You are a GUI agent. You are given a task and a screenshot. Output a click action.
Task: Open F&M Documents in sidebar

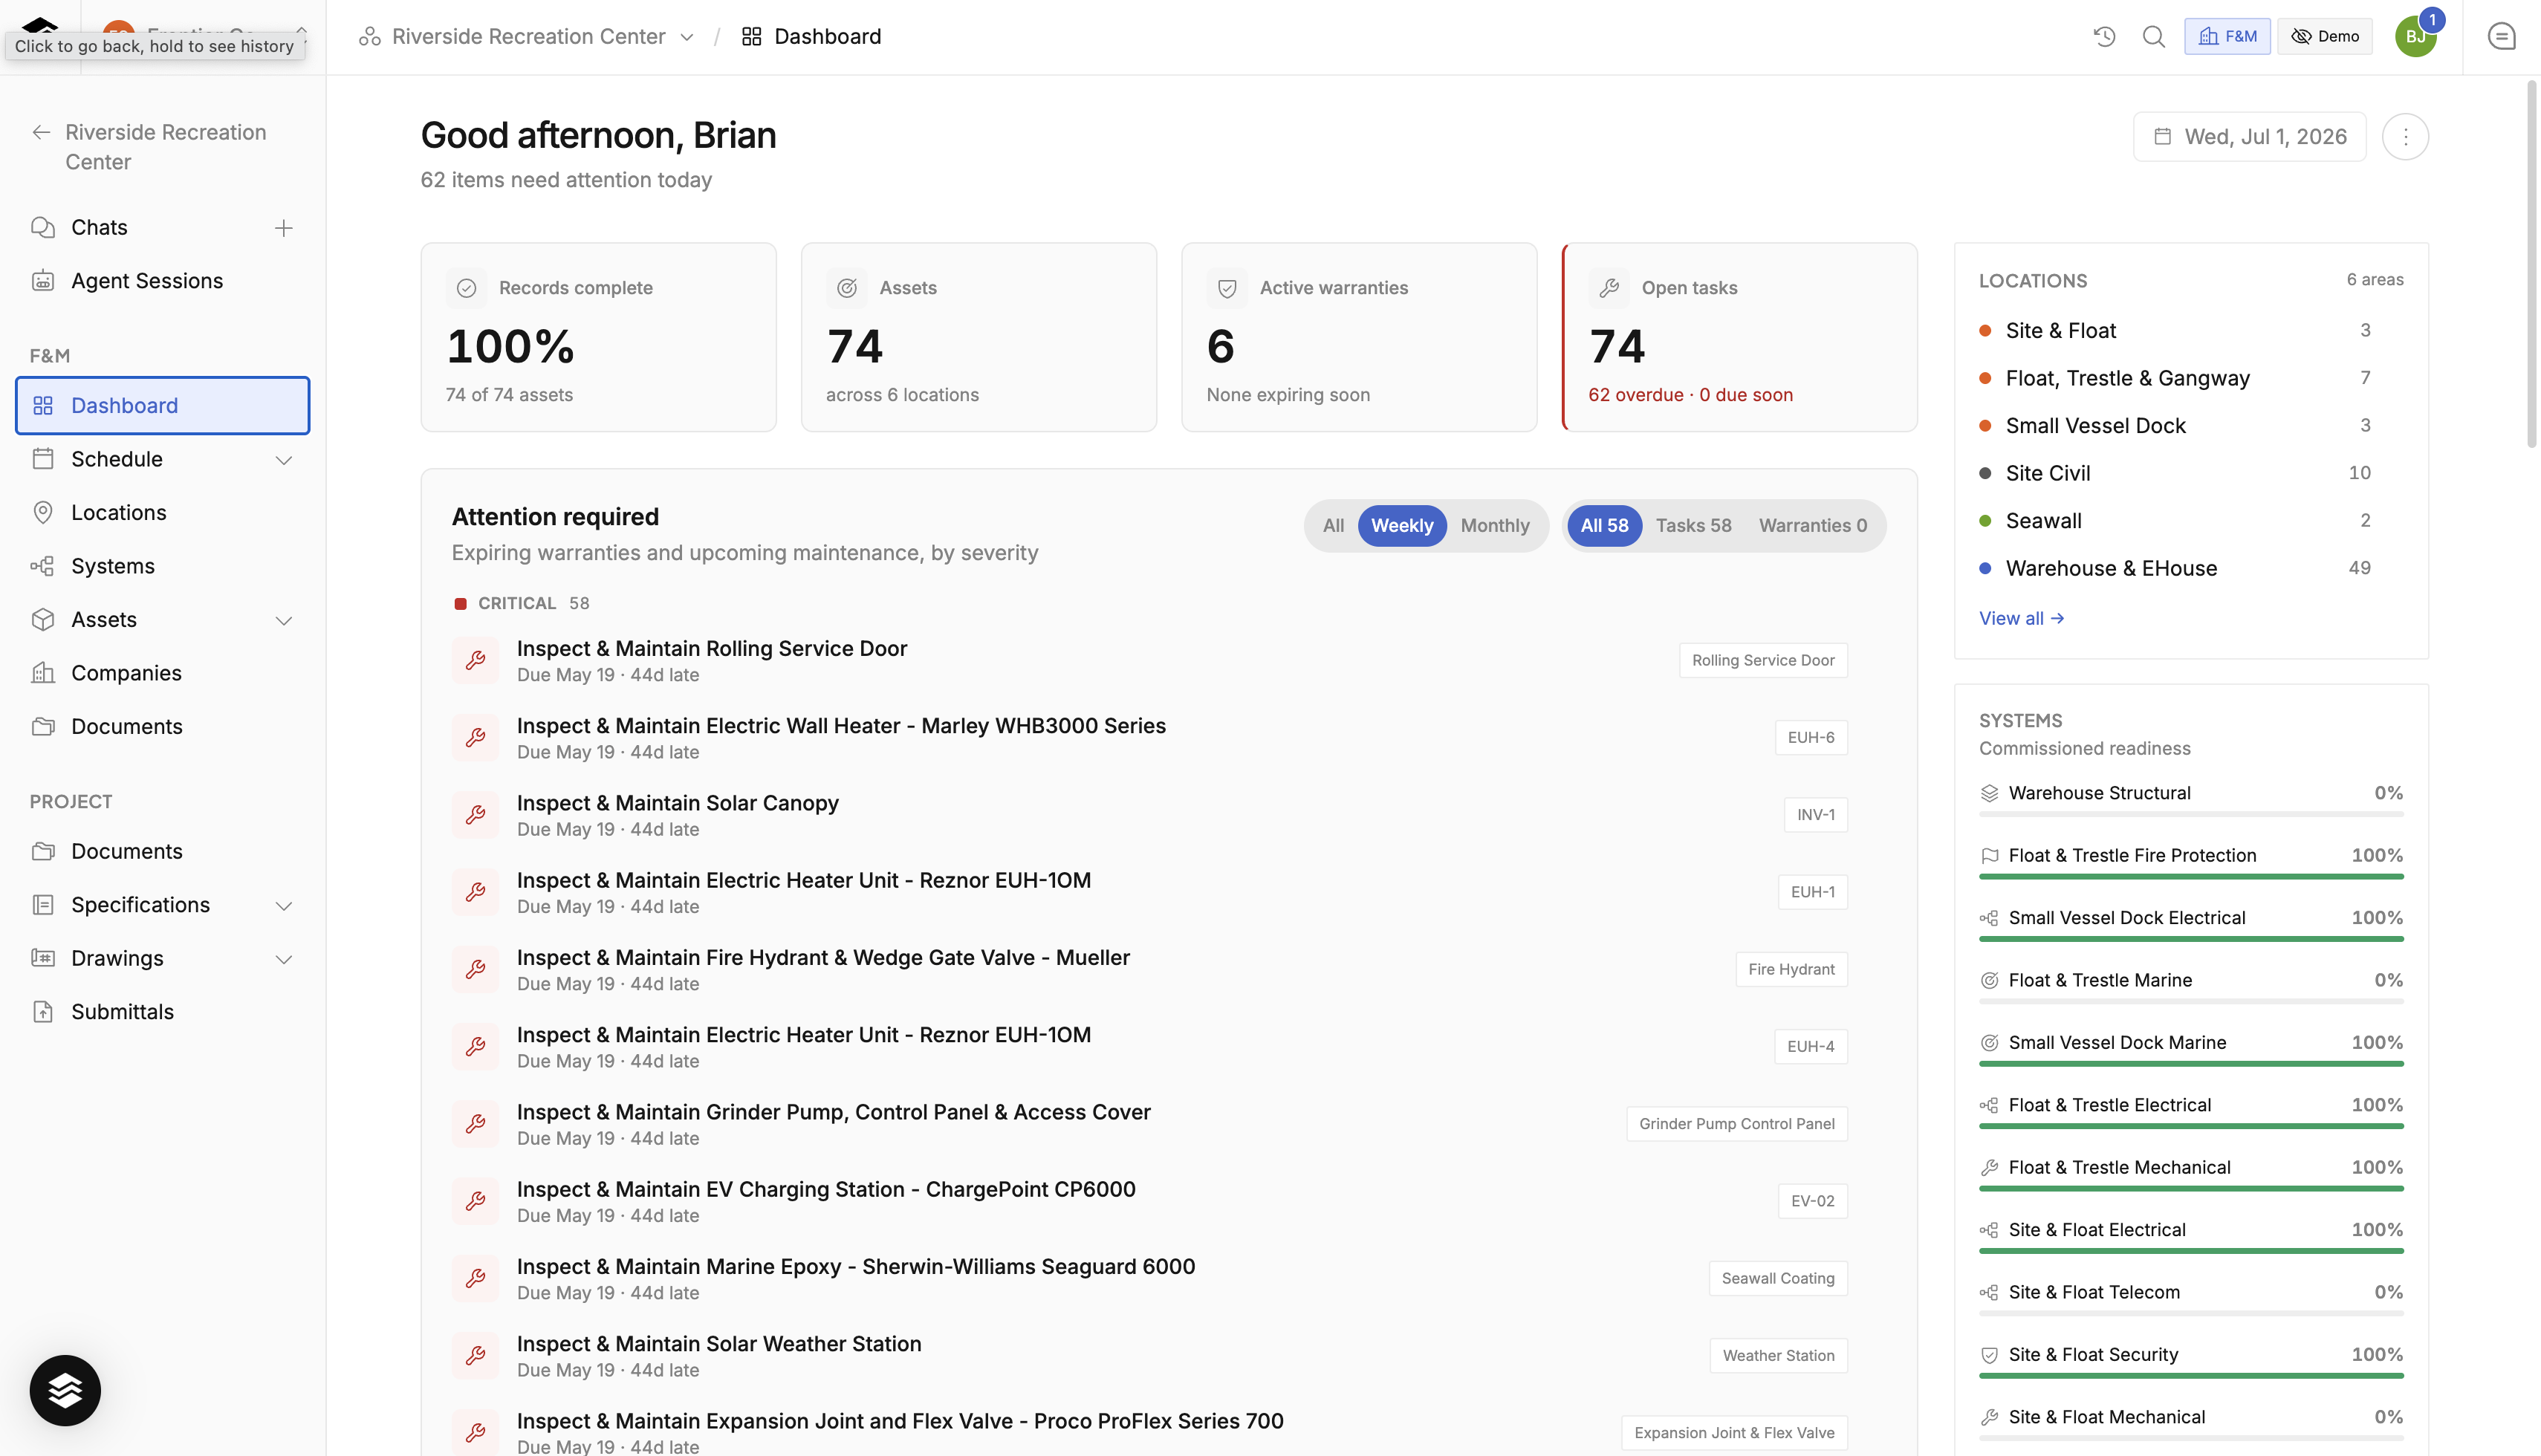(162, 727)
